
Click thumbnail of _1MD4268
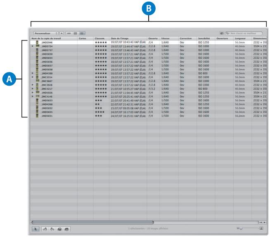pyautogui.click(x=37, y=104)
